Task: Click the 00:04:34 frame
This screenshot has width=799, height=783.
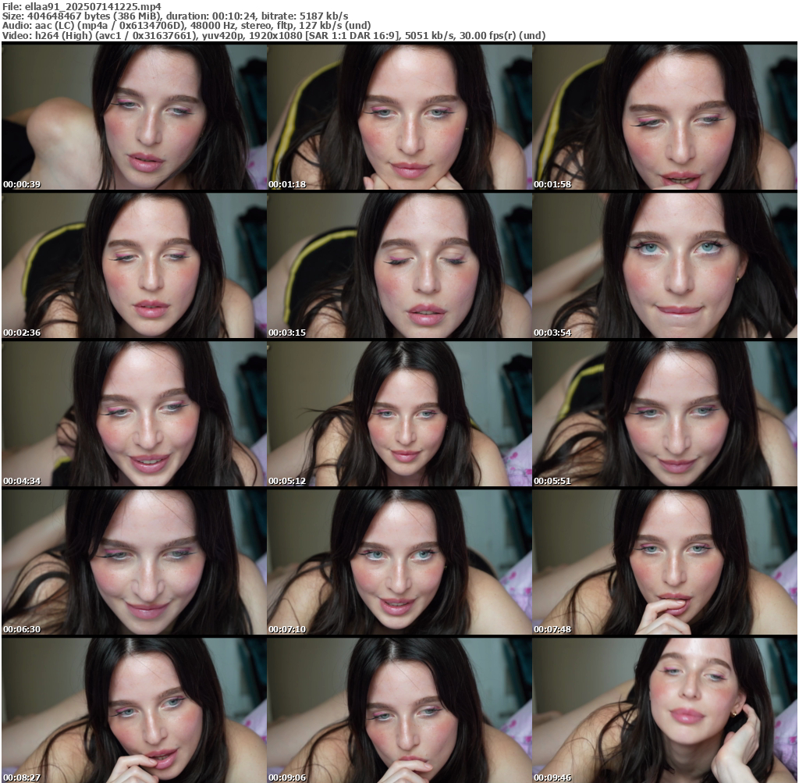Action: (133, 413)
